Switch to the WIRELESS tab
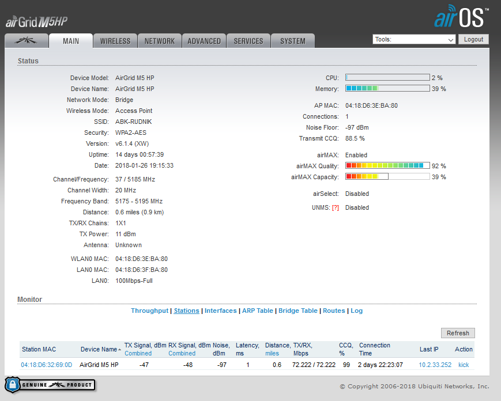Image resolution: width=501 pixels, height=401 pixels. click(x=115, y=41)
